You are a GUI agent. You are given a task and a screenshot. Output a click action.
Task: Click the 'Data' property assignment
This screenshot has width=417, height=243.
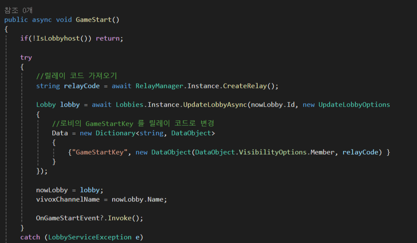click(60, 133)
